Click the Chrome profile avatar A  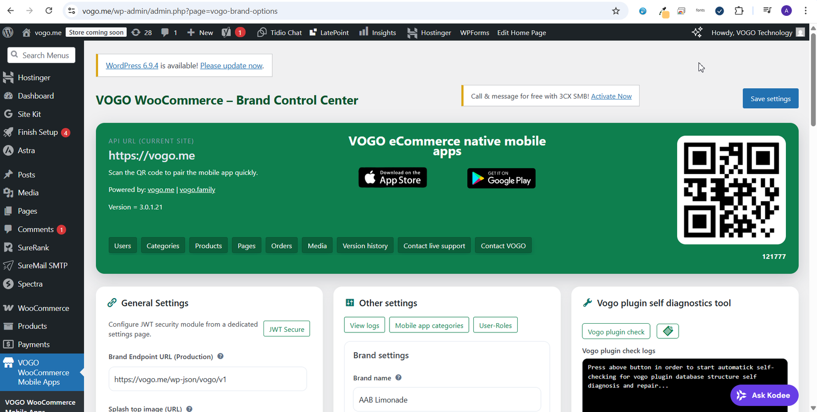click(x=786, y=11)
